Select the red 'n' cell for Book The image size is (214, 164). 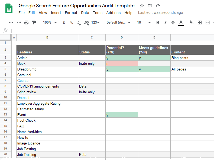[x=122, y=63]
